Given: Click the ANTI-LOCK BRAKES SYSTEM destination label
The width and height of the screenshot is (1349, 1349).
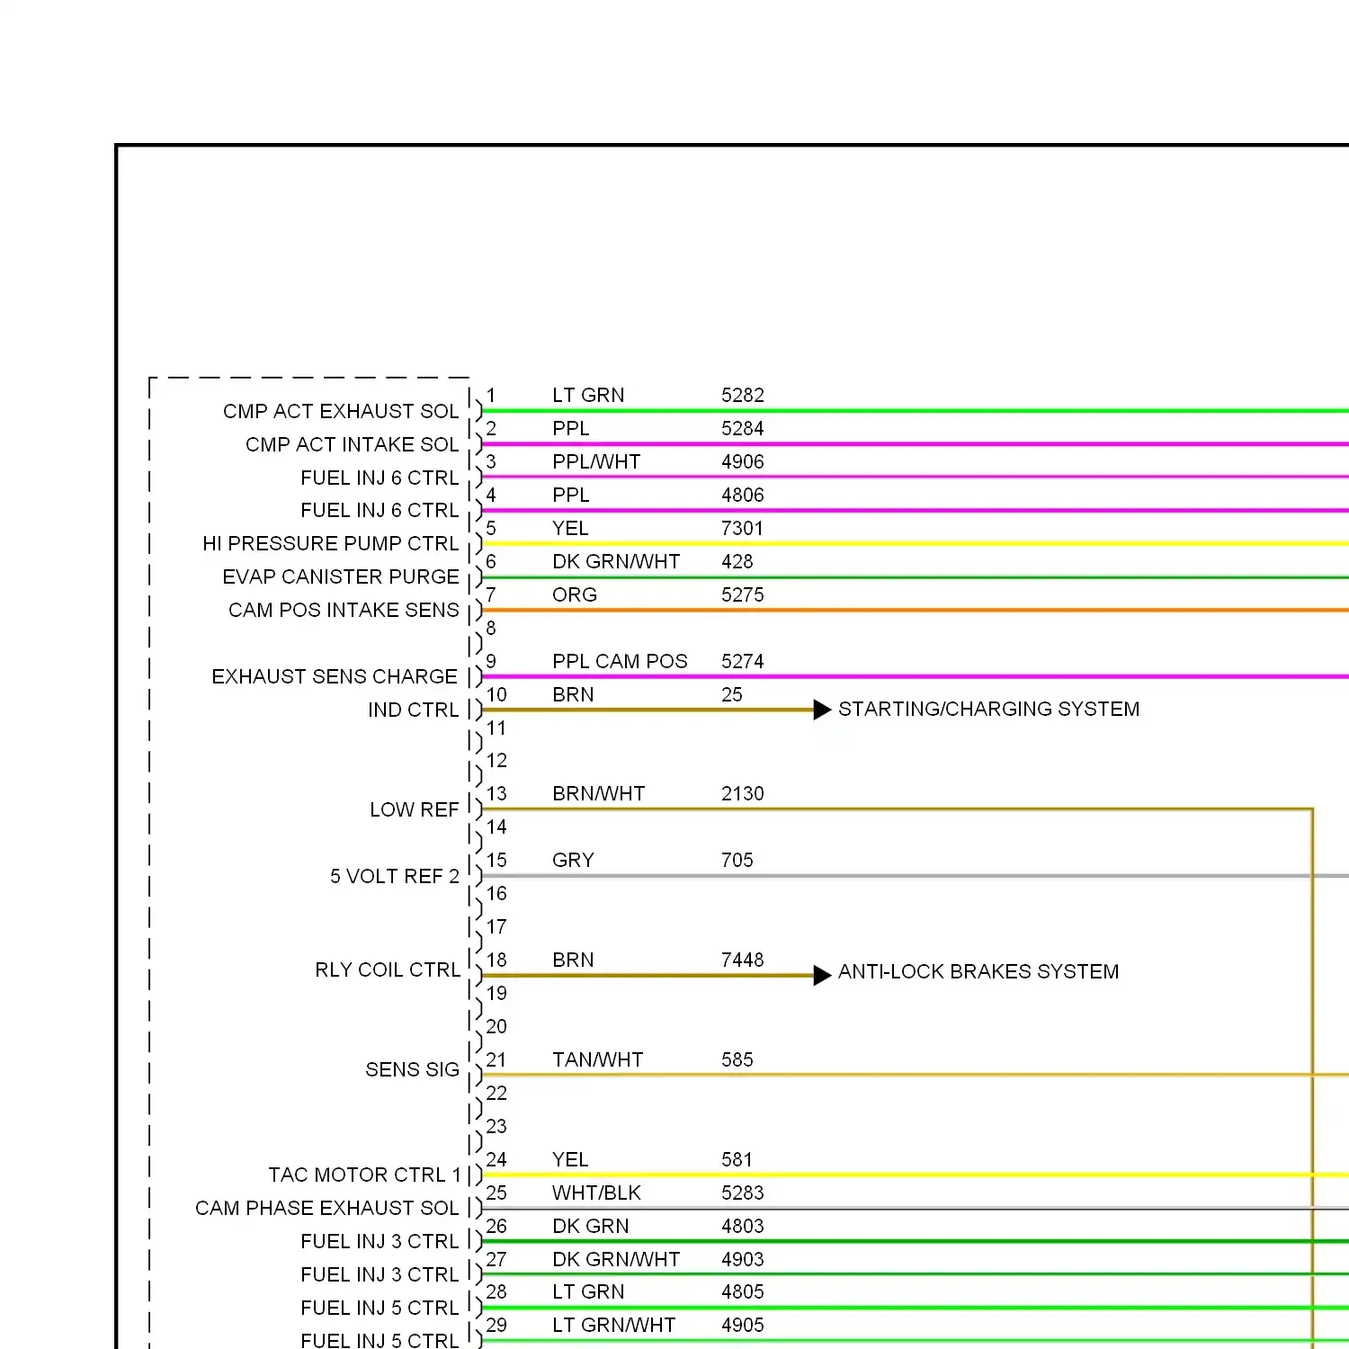Looking at the screenshot, I should click(x=978, y=971).
